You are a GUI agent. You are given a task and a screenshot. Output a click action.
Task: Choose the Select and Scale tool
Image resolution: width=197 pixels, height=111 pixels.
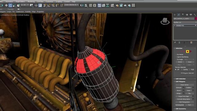pos(14,6)
